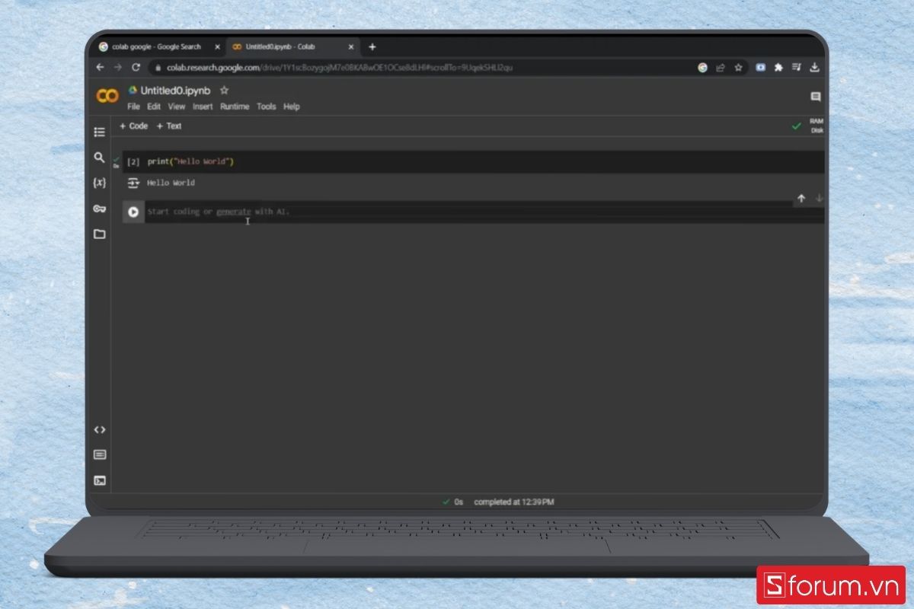Viewport: 914px width, 609px height.
Task: Open the terminal panel icon
Action: coord(99,480)
